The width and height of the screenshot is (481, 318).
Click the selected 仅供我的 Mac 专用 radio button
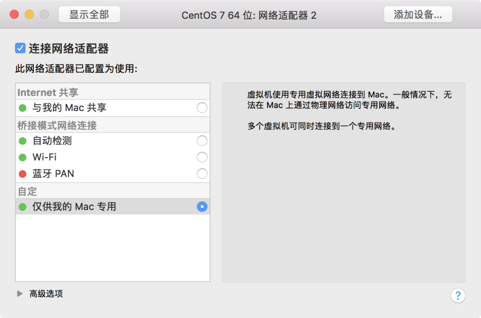tap(202, 207)
